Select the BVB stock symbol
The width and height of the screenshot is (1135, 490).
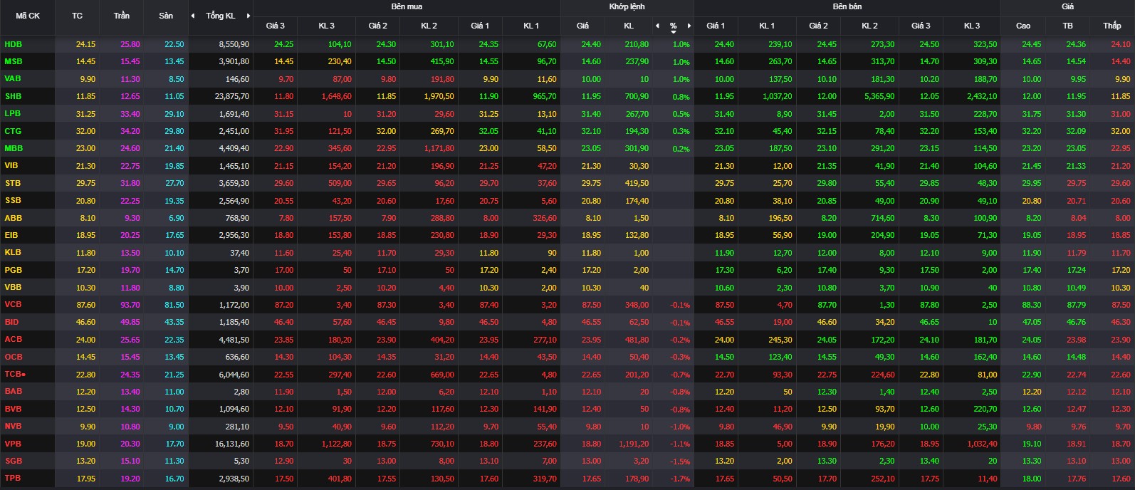[x=13, y=409]
